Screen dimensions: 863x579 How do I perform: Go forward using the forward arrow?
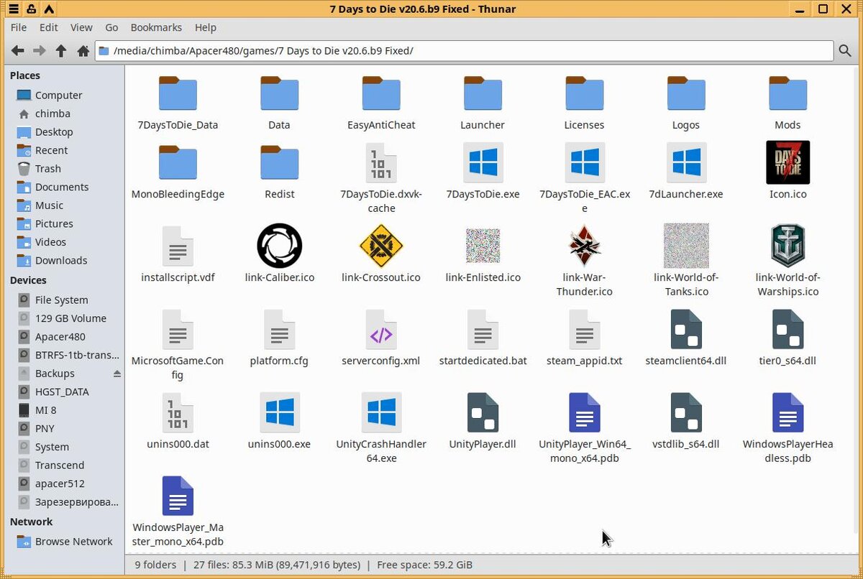(x=40, y=50)
